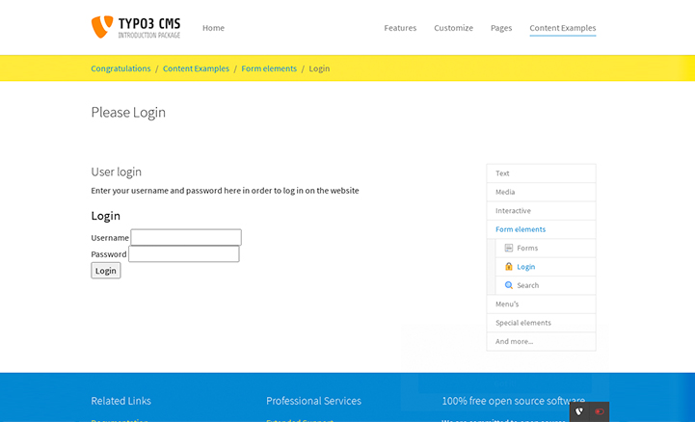Click the Forms page icon
The width and height of the screenshot is (695, 422).
tap(508, 248)
